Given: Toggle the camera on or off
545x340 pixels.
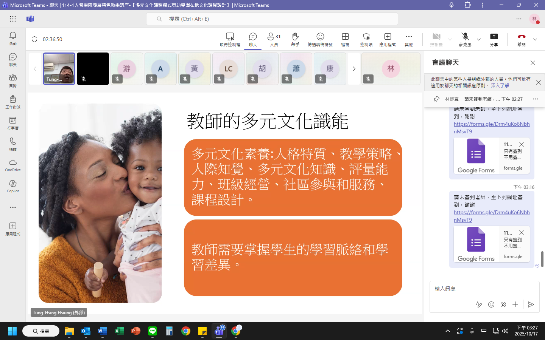Looking at the screenshot, I should click(436, 39).
